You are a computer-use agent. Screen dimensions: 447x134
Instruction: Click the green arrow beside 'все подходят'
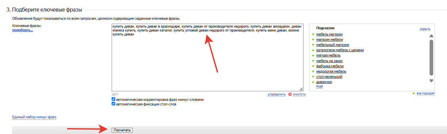pos(414,93)
